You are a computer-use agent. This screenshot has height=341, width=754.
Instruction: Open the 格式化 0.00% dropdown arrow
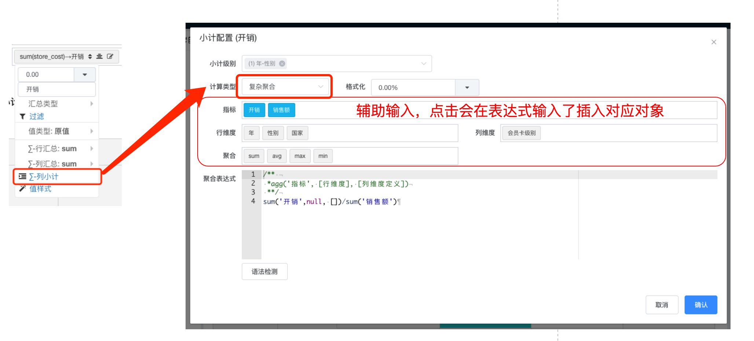(467, 88)
